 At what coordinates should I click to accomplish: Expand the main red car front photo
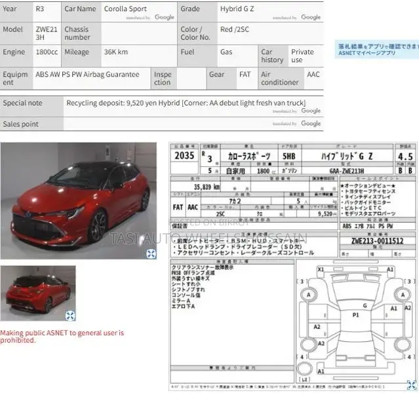[x=151, y=253]
